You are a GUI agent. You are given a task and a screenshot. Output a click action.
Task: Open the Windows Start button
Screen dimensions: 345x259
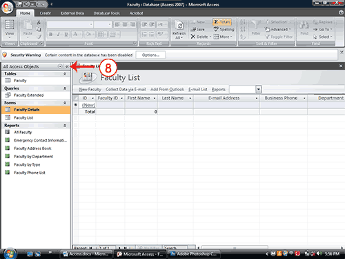point(10,253)
